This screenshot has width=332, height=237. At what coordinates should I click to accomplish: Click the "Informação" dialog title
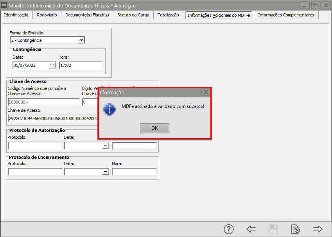coord(111,93)
